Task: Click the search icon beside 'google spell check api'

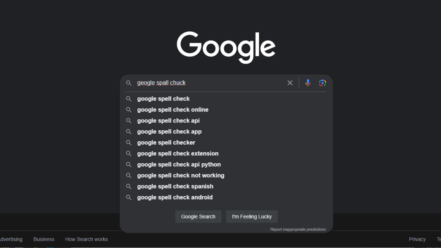Action: 129,120
